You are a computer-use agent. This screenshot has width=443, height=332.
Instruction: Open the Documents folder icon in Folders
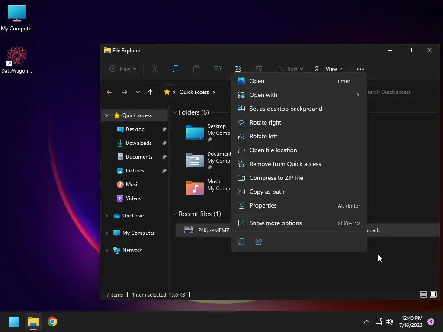click(194, 160)
